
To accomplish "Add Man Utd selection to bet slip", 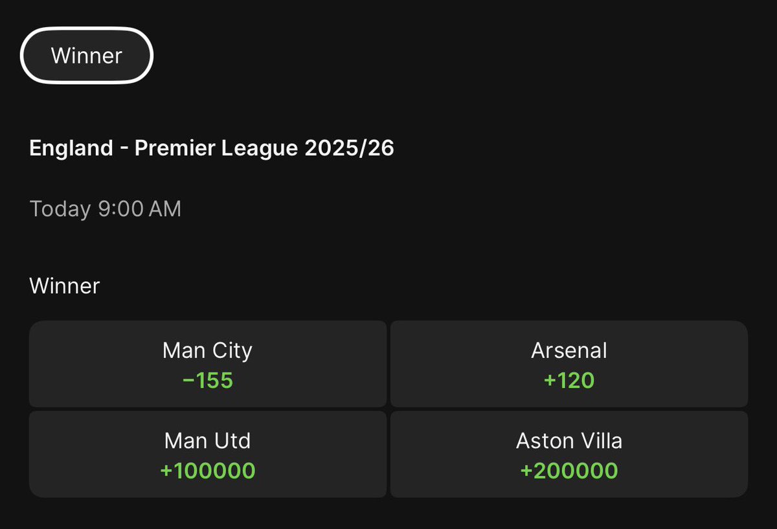I will 207,455.
